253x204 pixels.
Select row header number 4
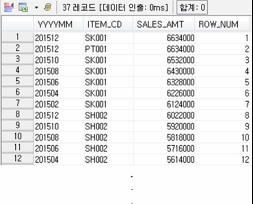(x=18, y=70)
